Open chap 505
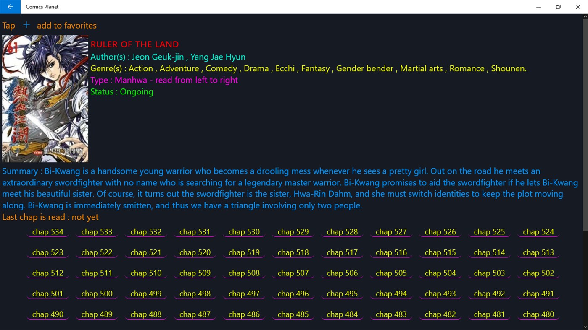This screenshot has width=588, height=330. pyautogui.click(x=391, y=273)
